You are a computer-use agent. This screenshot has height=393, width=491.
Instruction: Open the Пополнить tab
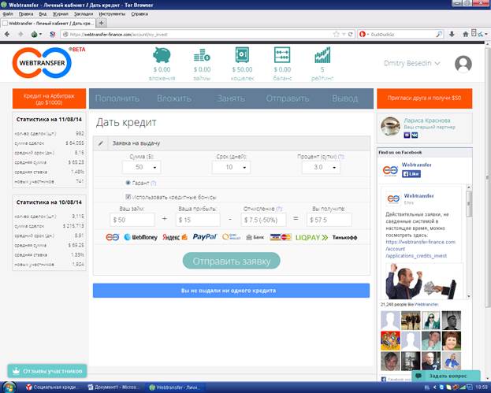pyautogui.click(x=117, y=98)
